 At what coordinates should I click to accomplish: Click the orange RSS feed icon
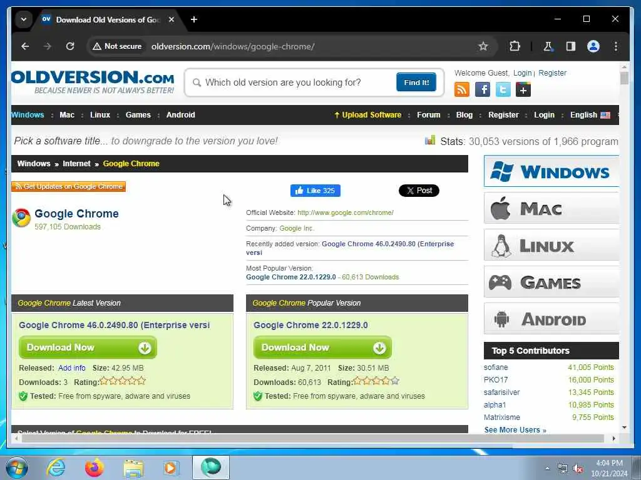[x=462, y=89]
